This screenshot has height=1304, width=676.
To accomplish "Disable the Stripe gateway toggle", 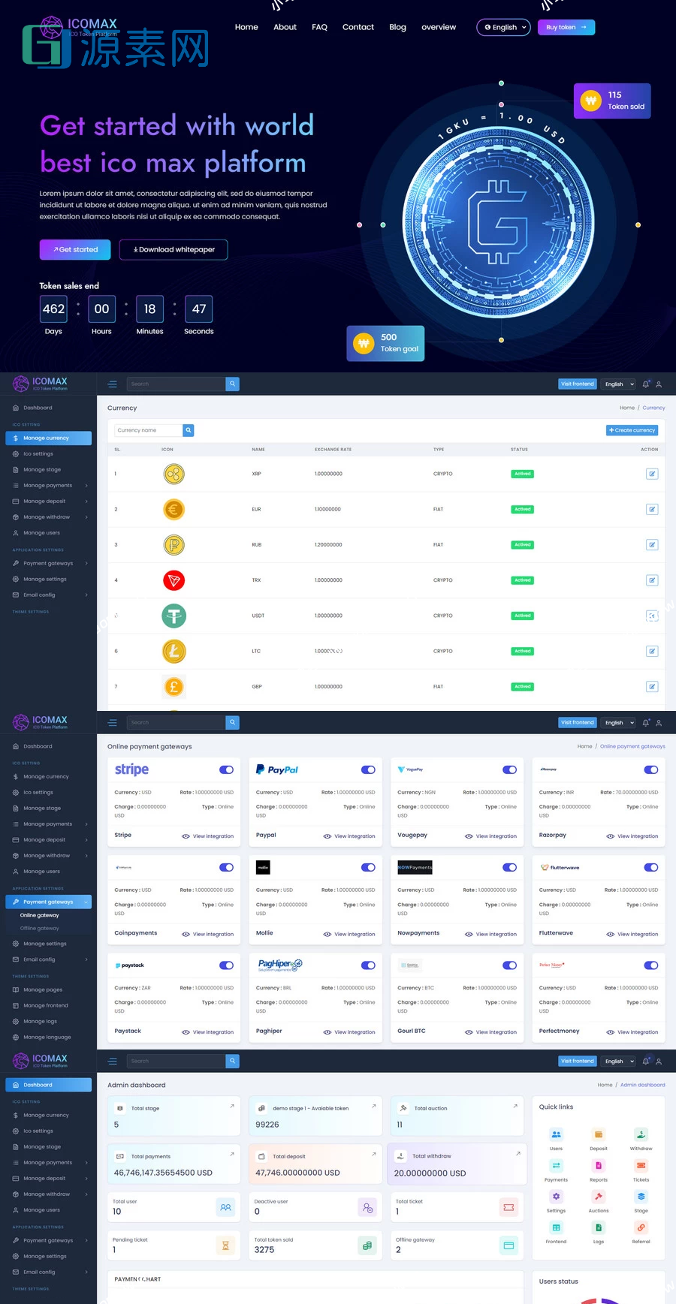I will point(226,769).
